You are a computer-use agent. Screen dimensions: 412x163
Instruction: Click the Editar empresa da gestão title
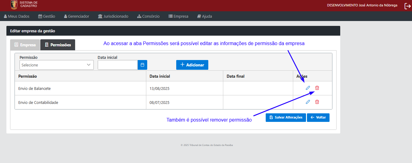point(33,31)
